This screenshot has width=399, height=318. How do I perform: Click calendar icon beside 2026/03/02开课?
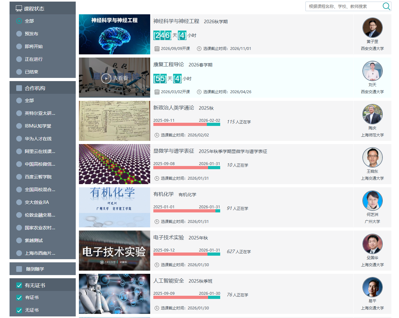(x=157, y=92)
